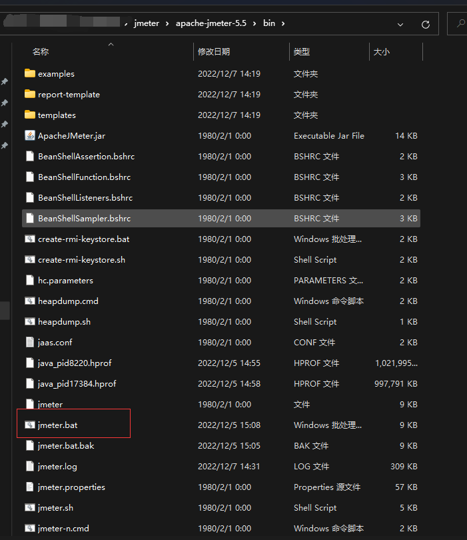The height and width of the screenshot is (540, 467).
Task: Sort files by 名称 column header
Action: [x=41, y=51]
